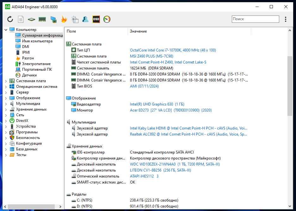
Task: Click the Поиск search field
Action: [x=255, y=19]
